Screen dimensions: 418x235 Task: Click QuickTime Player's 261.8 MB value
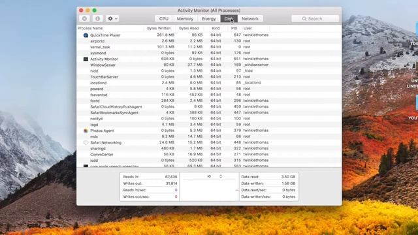(x=165, y=35)
